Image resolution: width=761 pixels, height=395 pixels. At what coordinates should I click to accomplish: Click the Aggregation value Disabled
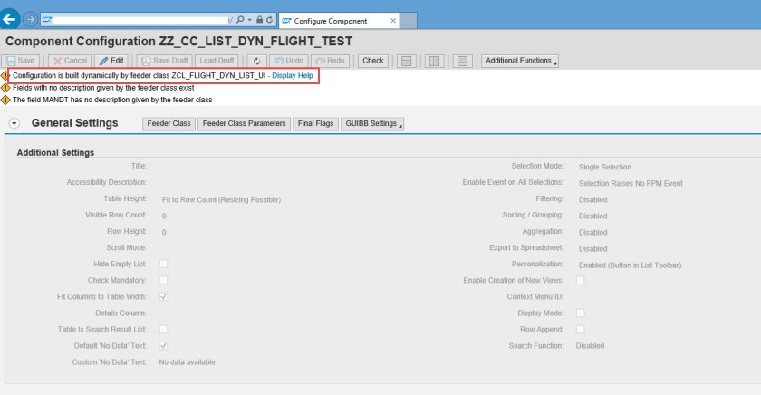coord(592,233)
